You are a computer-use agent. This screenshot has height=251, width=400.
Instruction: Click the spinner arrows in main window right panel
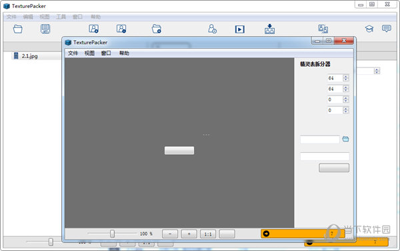coord(377,71)
